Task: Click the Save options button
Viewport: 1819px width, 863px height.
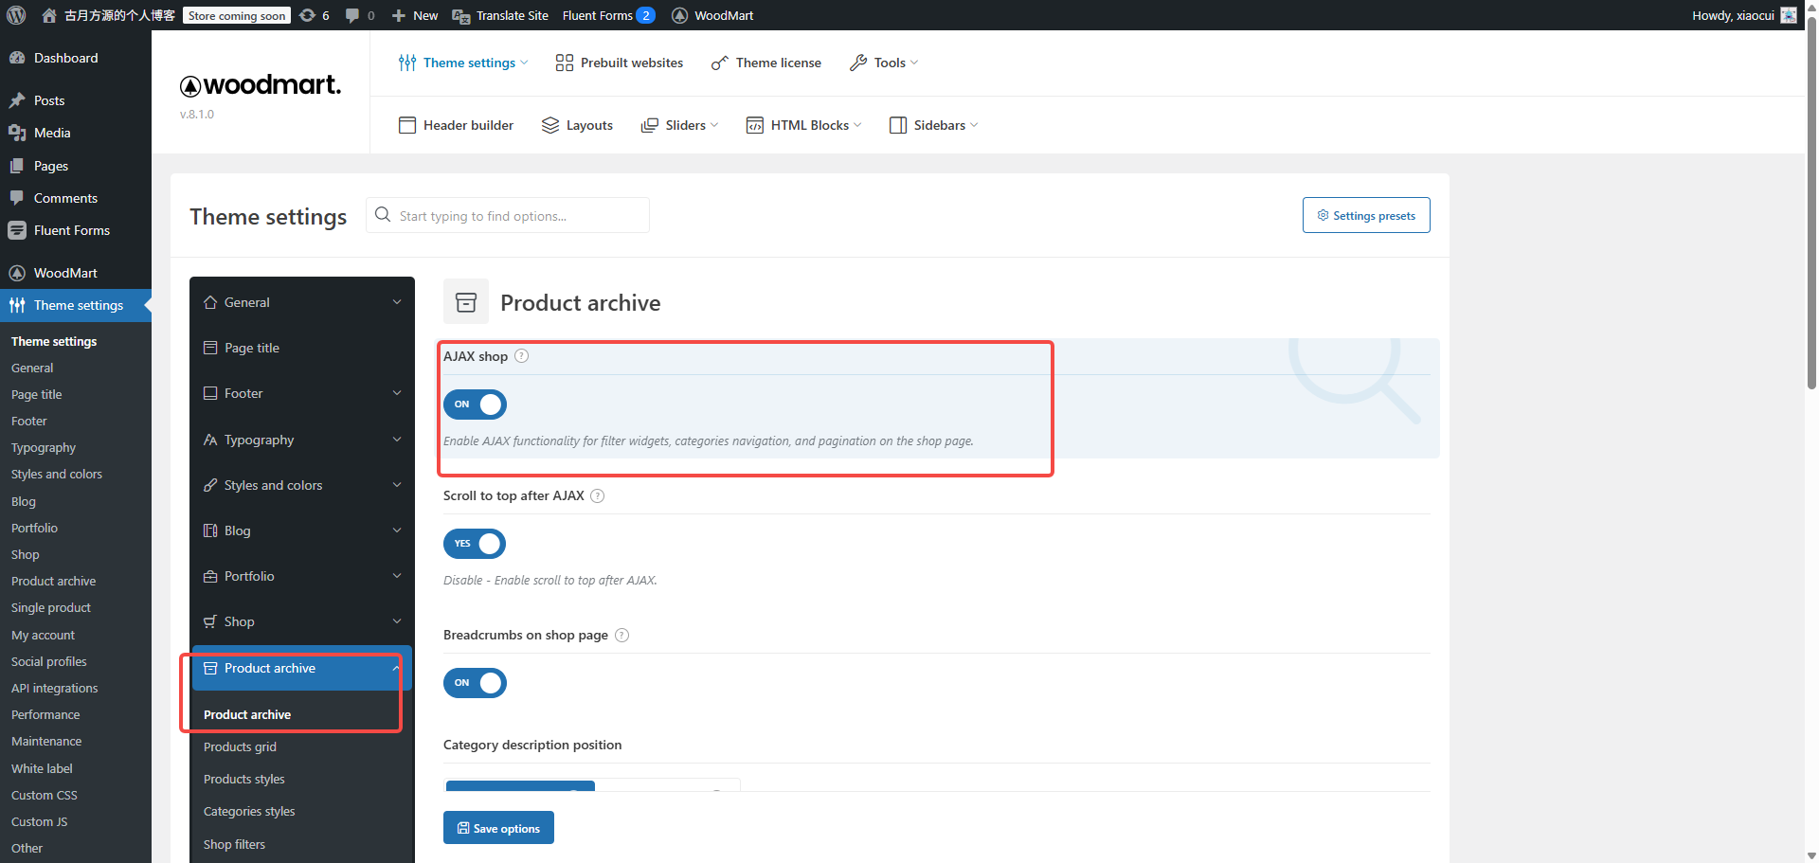Action: click(x=498, y=828)
